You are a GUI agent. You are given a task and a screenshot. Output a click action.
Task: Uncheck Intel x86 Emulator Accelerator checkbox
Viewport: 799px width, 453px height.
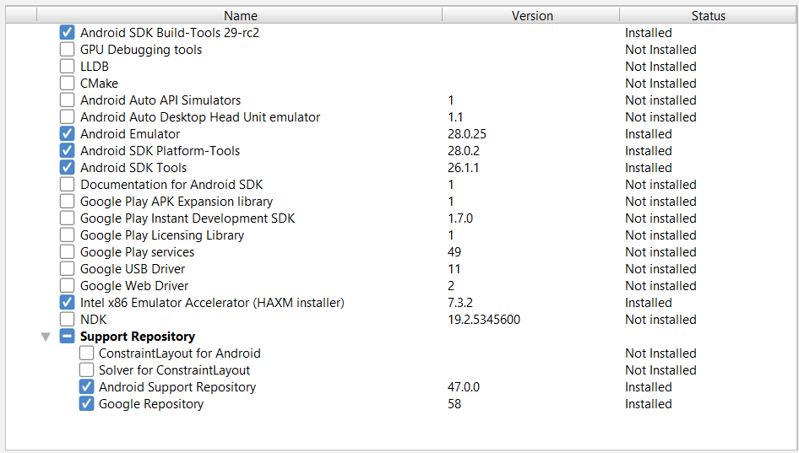pyautogui.click(x=68, y=303)
